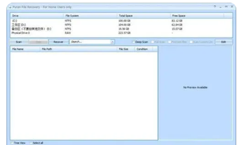Check the Select all checkbox
Viewport: 246px width, 145px height.
pos(31,143)
